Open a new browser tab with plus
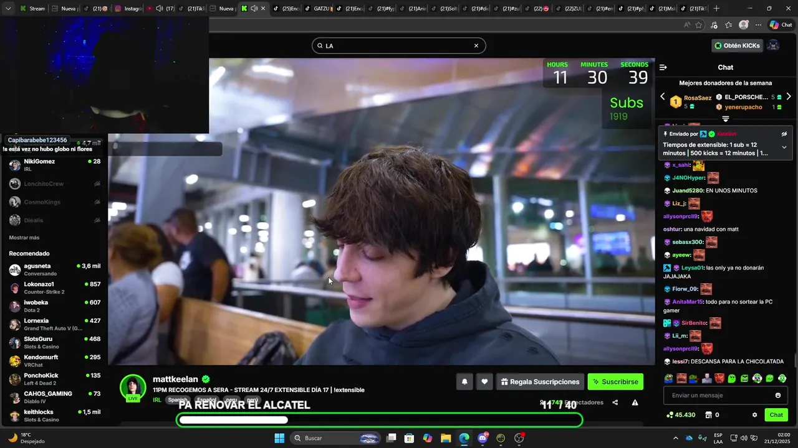Image resolution: width=798 pixels, height=448 pixels. (x=716, y=9)
